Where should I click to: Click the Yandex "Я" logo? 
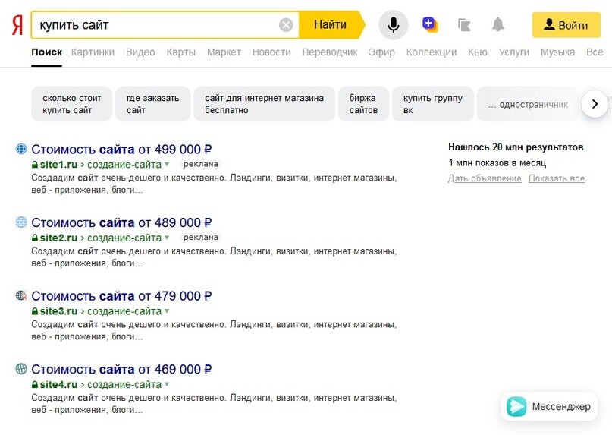click(17, 25)
